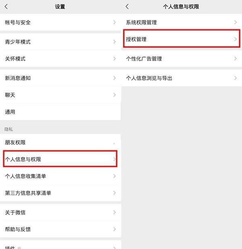Image resolution: width=242 pixels, height=249 pixels.
Task: Go back from 个人信息与权限 screen
Action: (x=127, y=7)
